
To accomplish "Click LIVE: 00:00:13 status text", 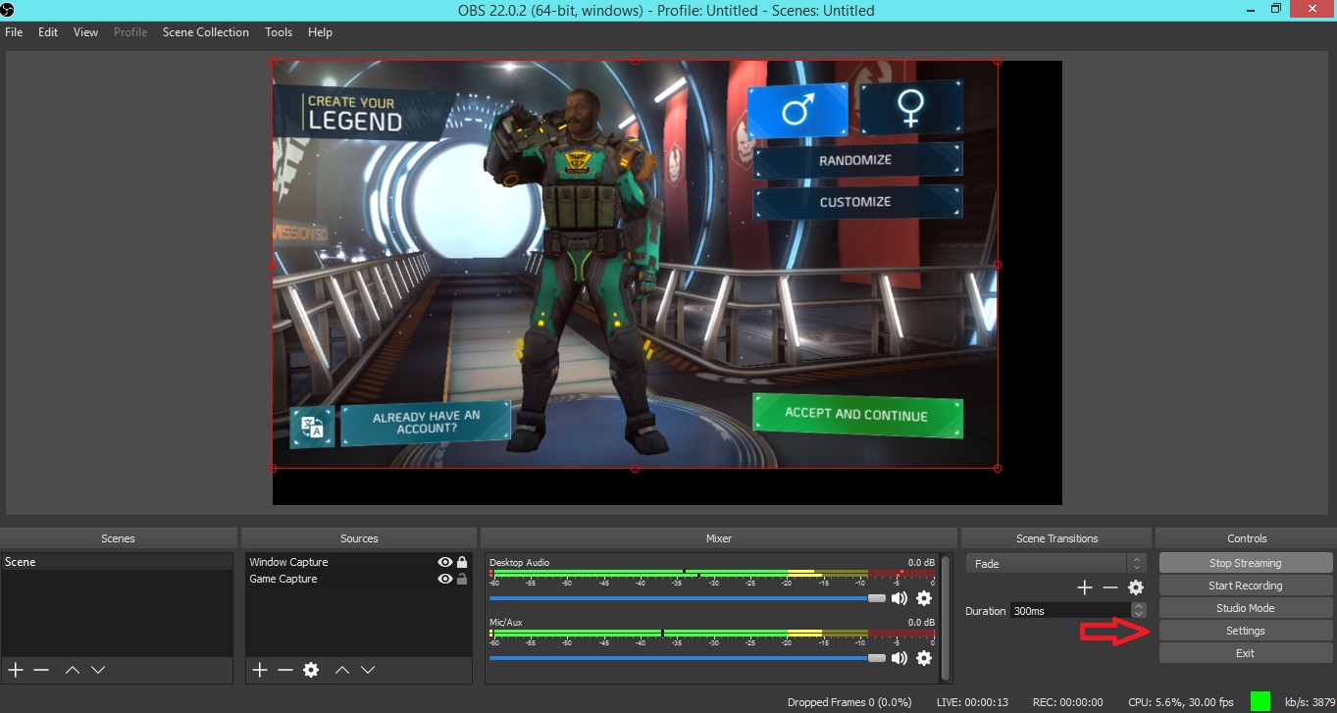I will [971, 702].
